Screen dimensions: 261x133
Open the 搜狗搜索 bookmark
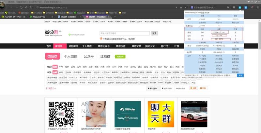(24, 13)
